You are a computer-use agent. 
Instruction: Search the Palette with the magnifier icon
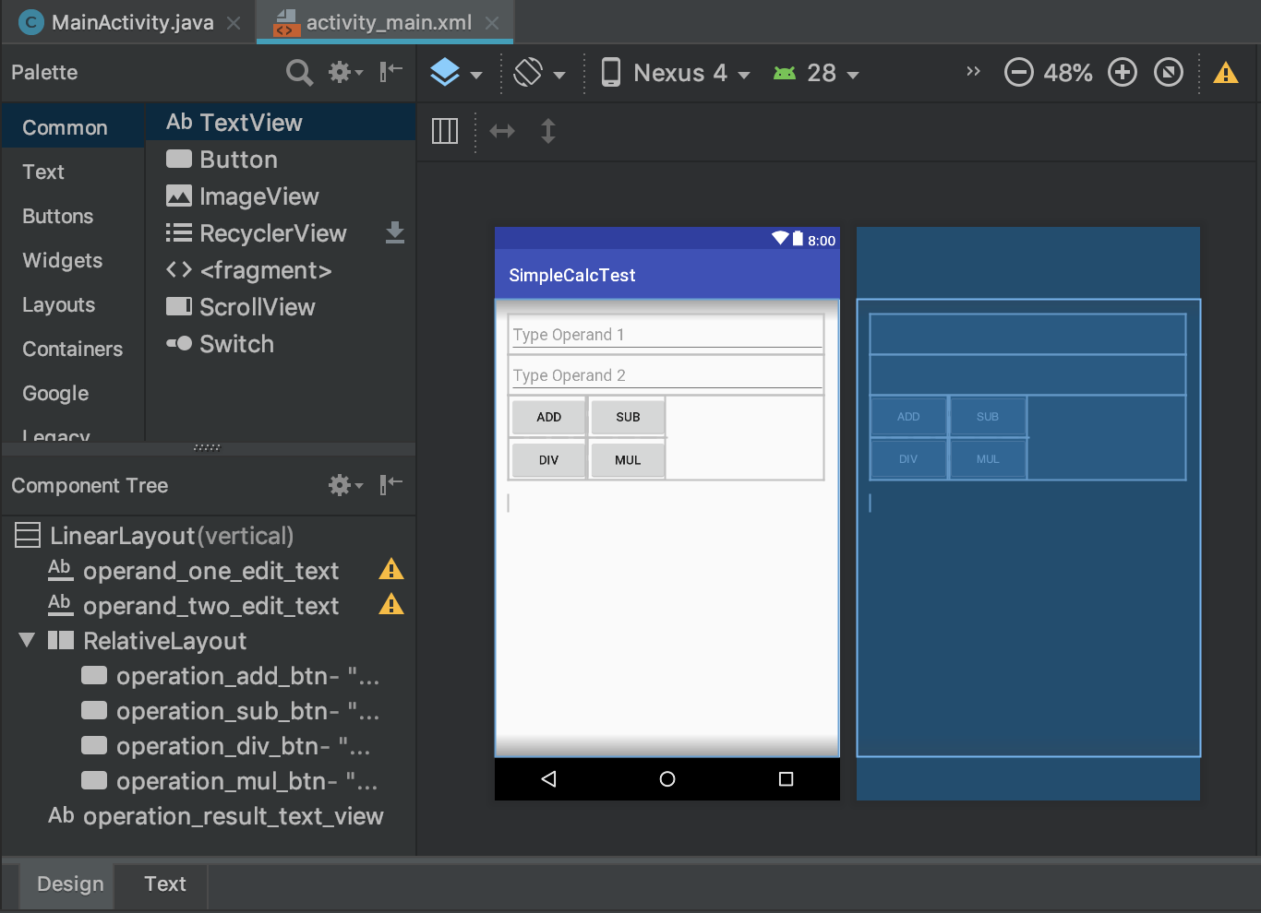pyautogui.click(x=299, y=72)
